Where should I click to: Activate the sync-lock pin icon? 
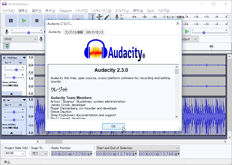pos(6,46)
